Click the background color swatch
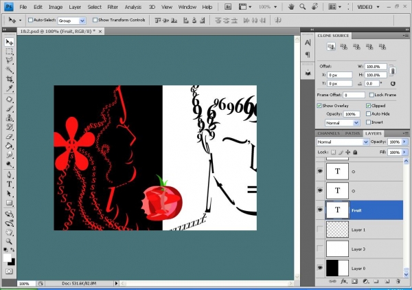 tap(12, 263)
